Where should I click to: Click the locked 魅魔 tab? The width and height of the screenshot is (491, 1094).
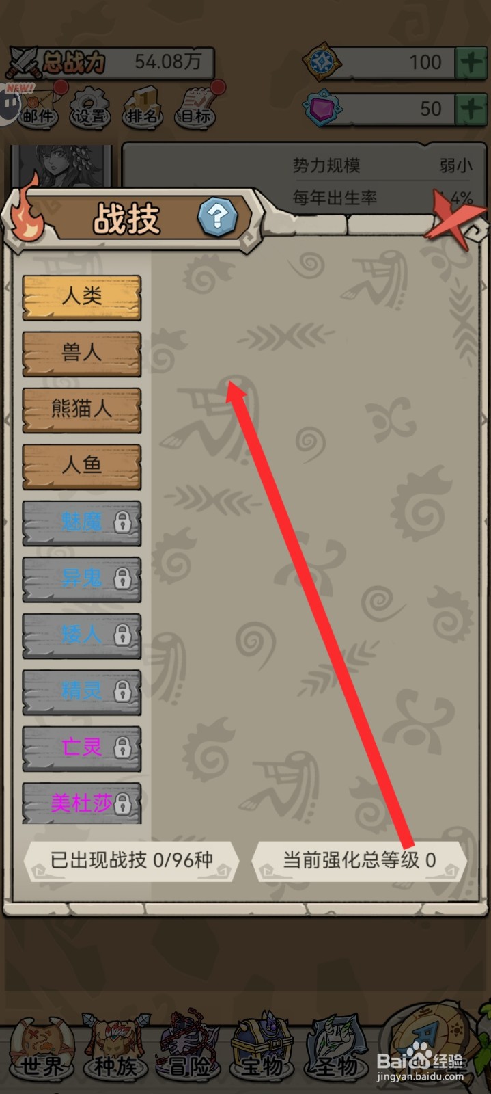(x=82, y=523)
